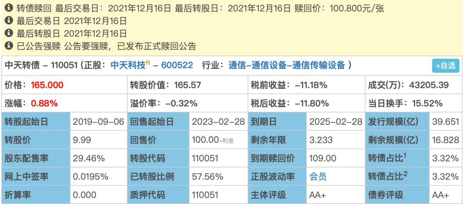Screen dimensions: 465x204
Task: Click the 质押代码 header cell
Action: 158,195
